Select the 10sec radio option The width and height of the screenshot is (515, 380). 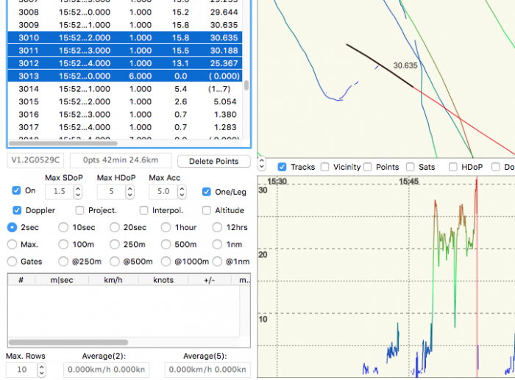point(64,227)
